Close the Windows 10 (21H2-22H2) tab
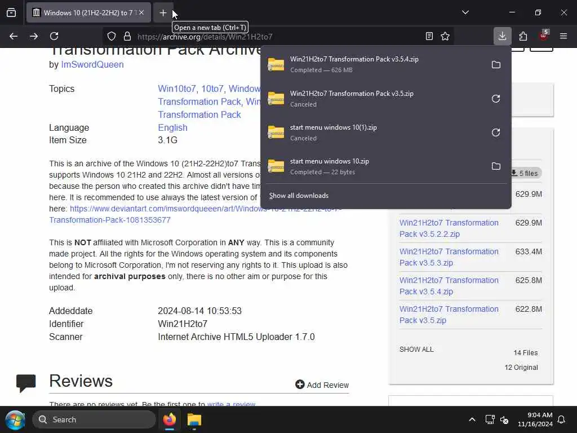Viewport: 577px width, 433px height. tap(141, 12)
